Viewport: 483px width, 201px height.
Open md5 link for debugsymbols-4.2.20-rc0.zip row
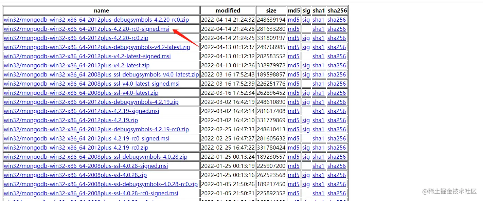(x=293, y=20)
